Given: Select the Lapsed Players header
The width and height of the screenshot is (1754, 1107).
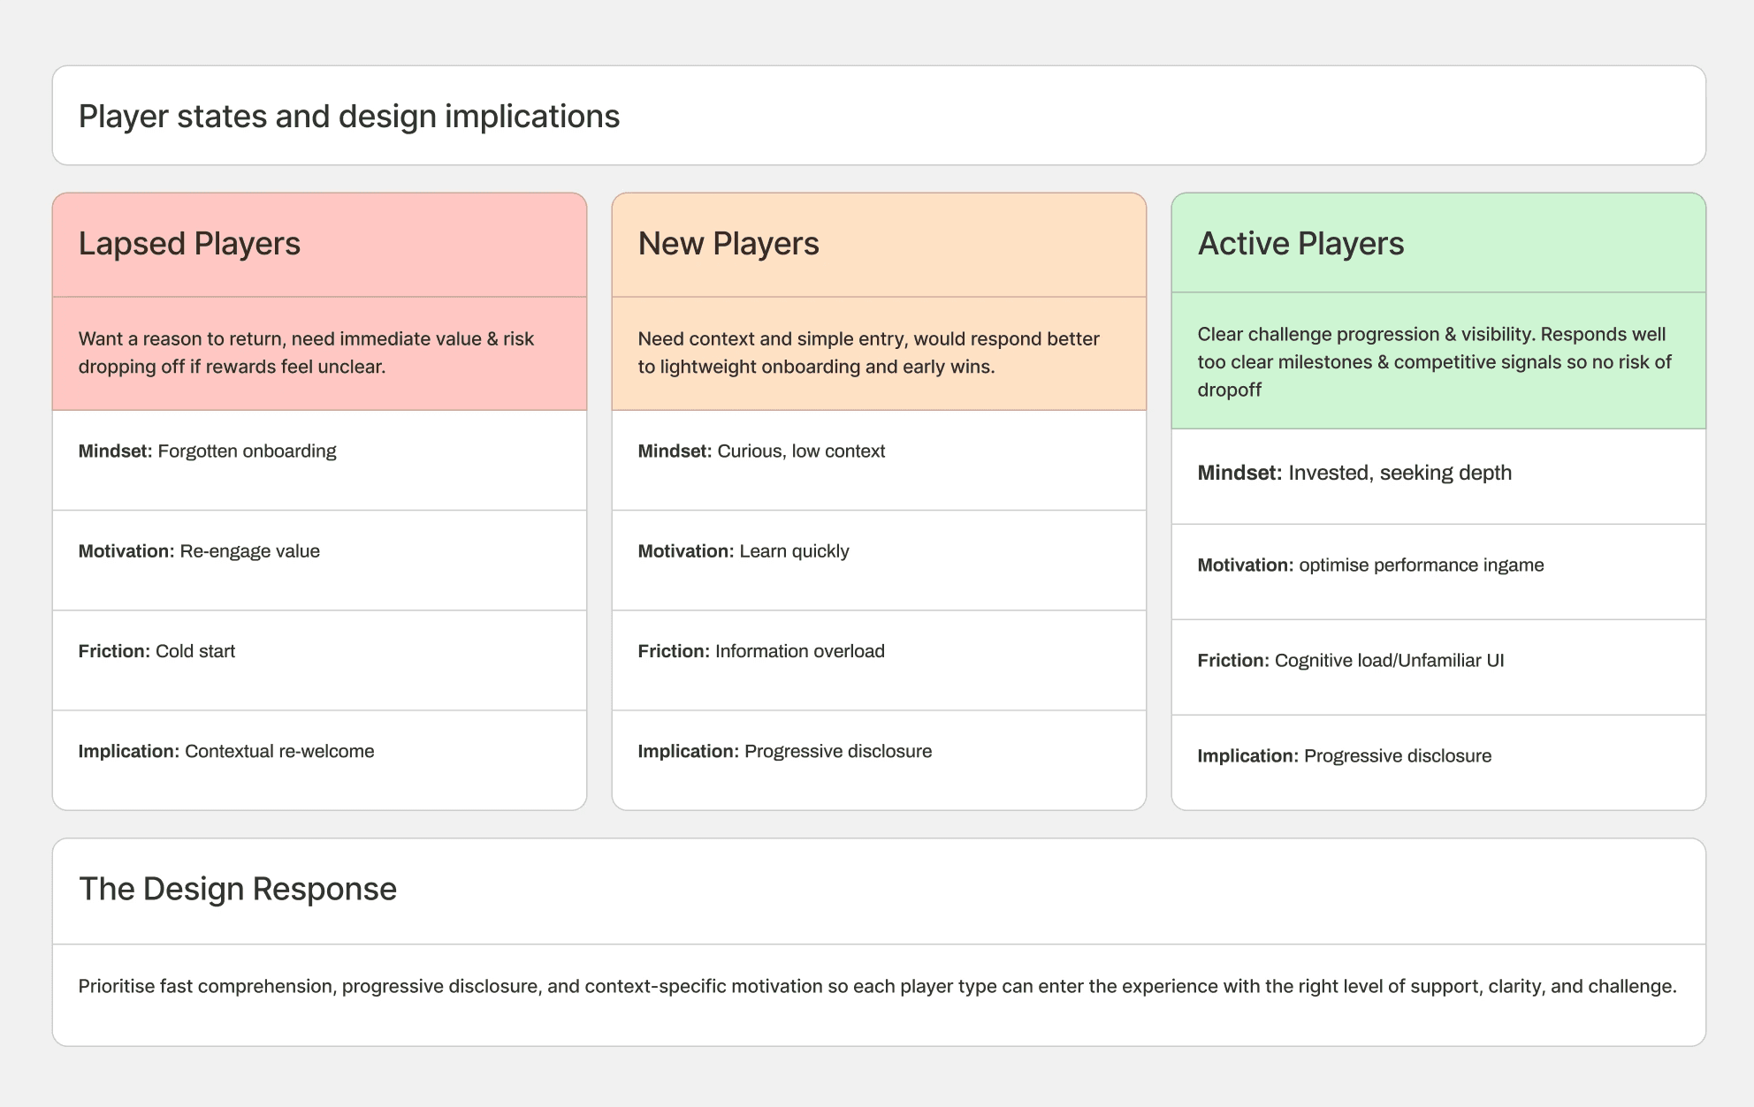Looking at the screenshot, I should tap(189, 244).
